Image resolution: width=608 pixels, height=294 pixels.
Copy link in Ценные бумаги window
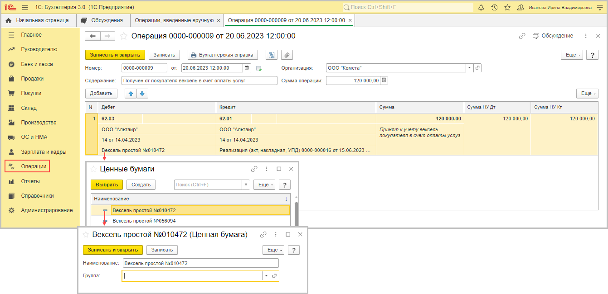(x=254, y=169)
